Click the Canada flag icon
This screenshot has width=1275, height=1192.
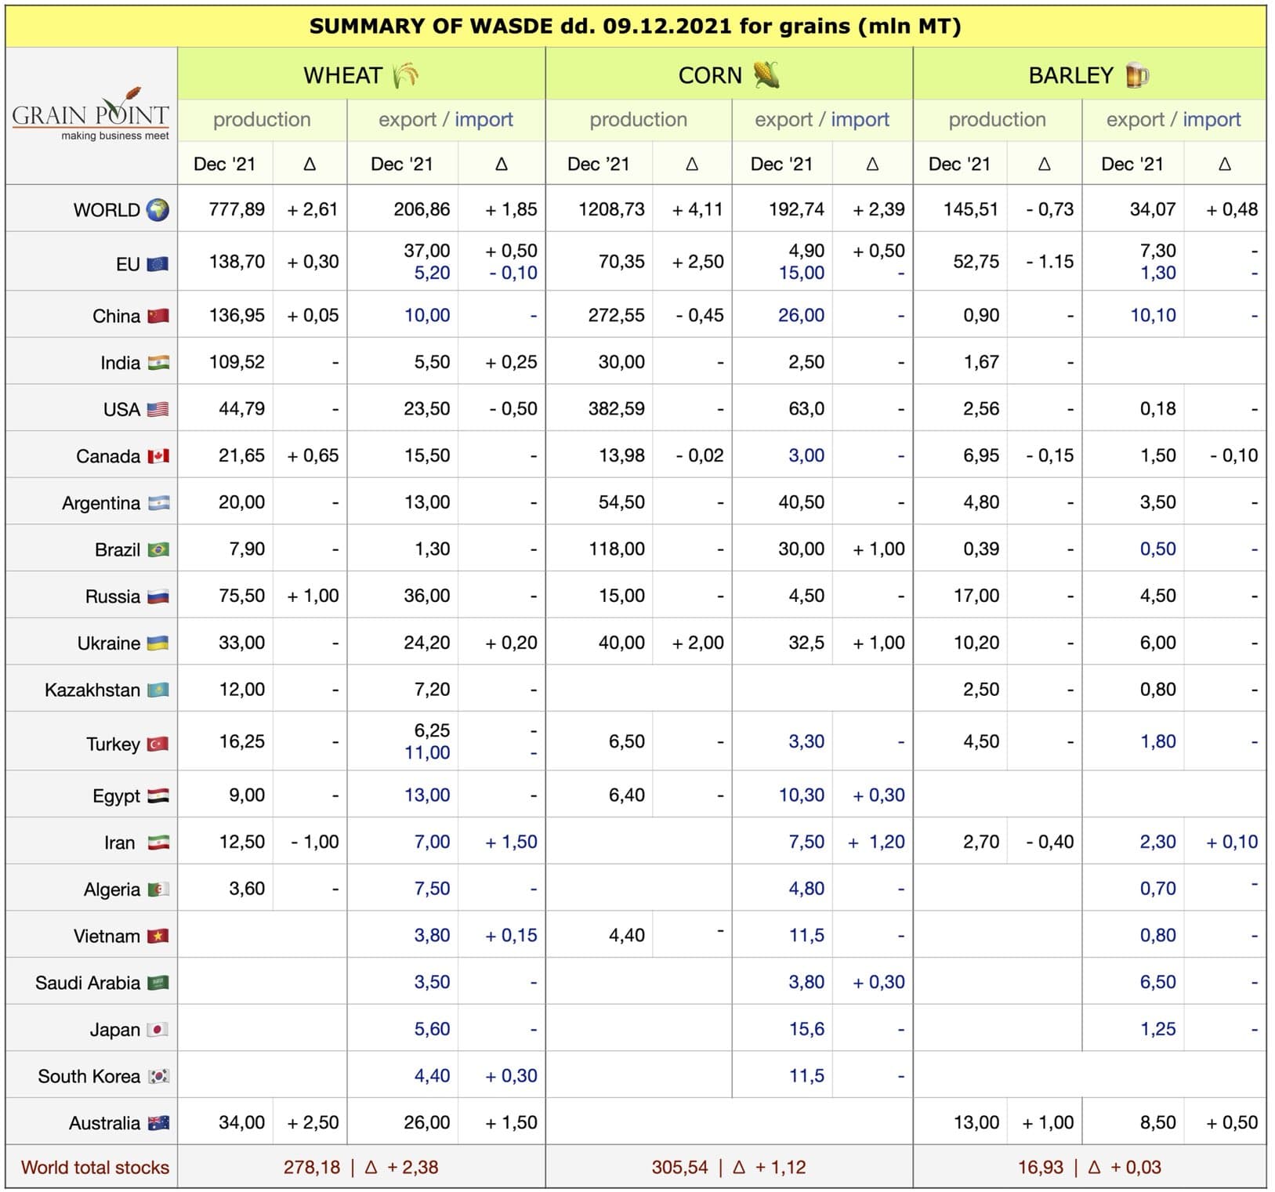[x=158, y=456]
